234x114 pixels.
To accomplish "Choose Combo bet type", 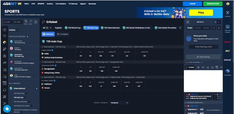I will [198, 28].
